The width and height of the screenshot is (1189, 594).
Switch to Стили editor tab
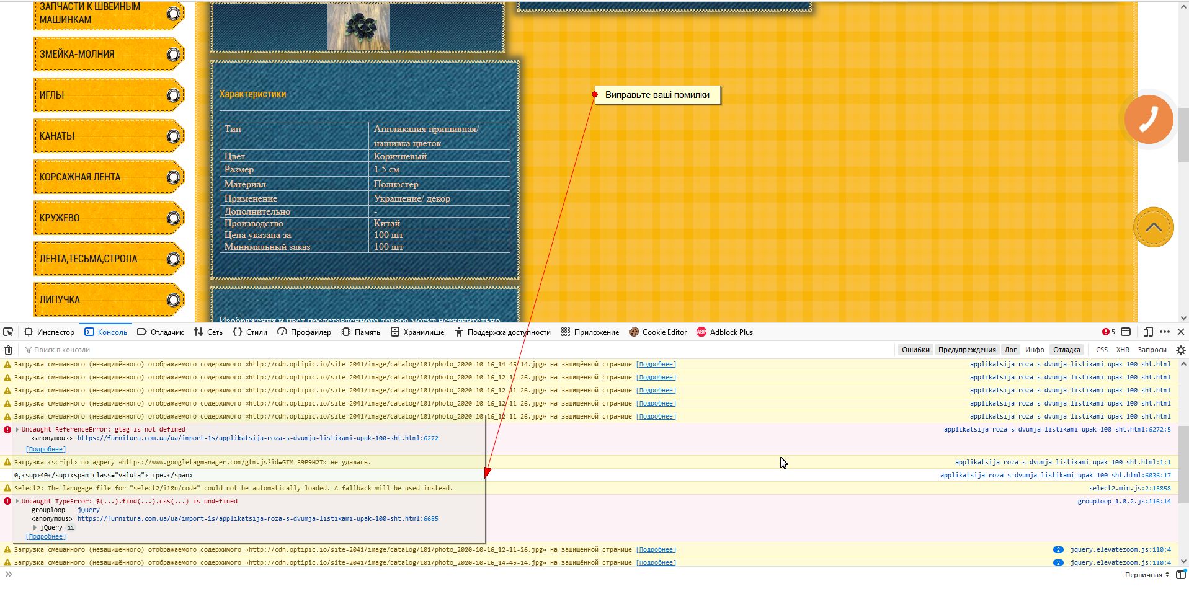250,332
